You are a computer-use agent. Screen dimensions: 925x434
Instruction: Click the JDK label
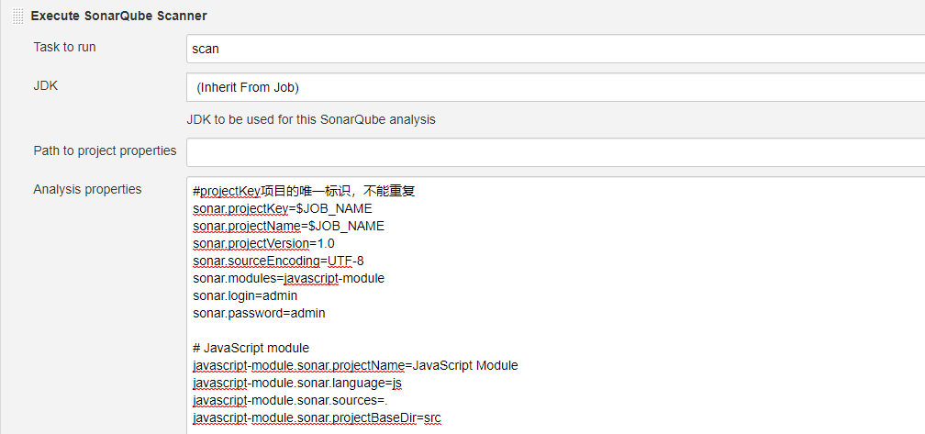(x=46, y=86)
